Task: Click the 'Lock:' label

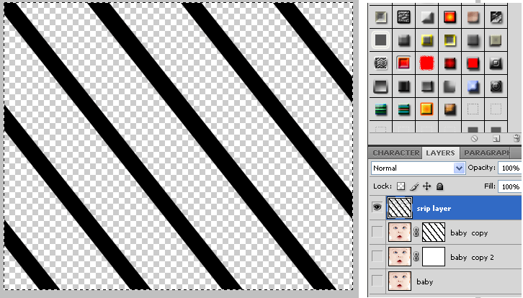Action: click(x=383, y=186)
